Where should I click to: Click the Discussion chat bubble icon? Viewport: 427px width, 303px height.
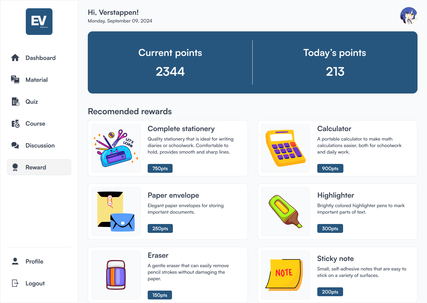pos(15,145)
